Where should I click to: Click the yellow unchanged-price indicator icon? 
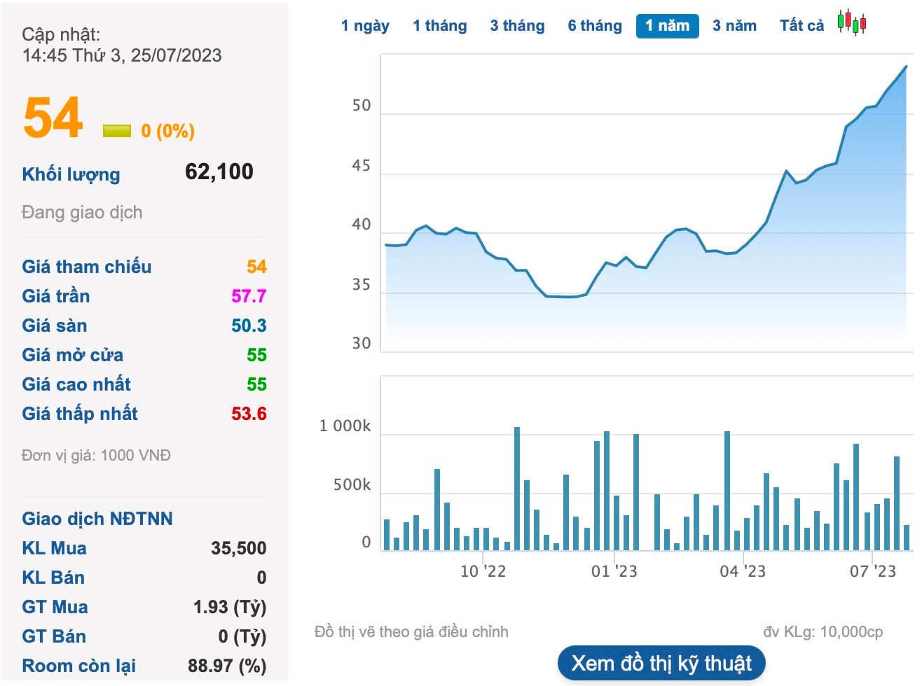[x=117, y=131]
